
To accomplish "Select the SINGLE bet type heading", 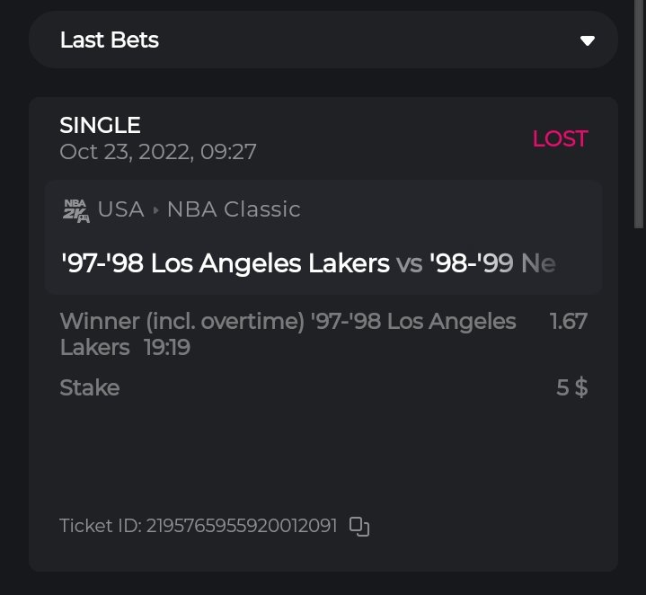I will 100,125.
